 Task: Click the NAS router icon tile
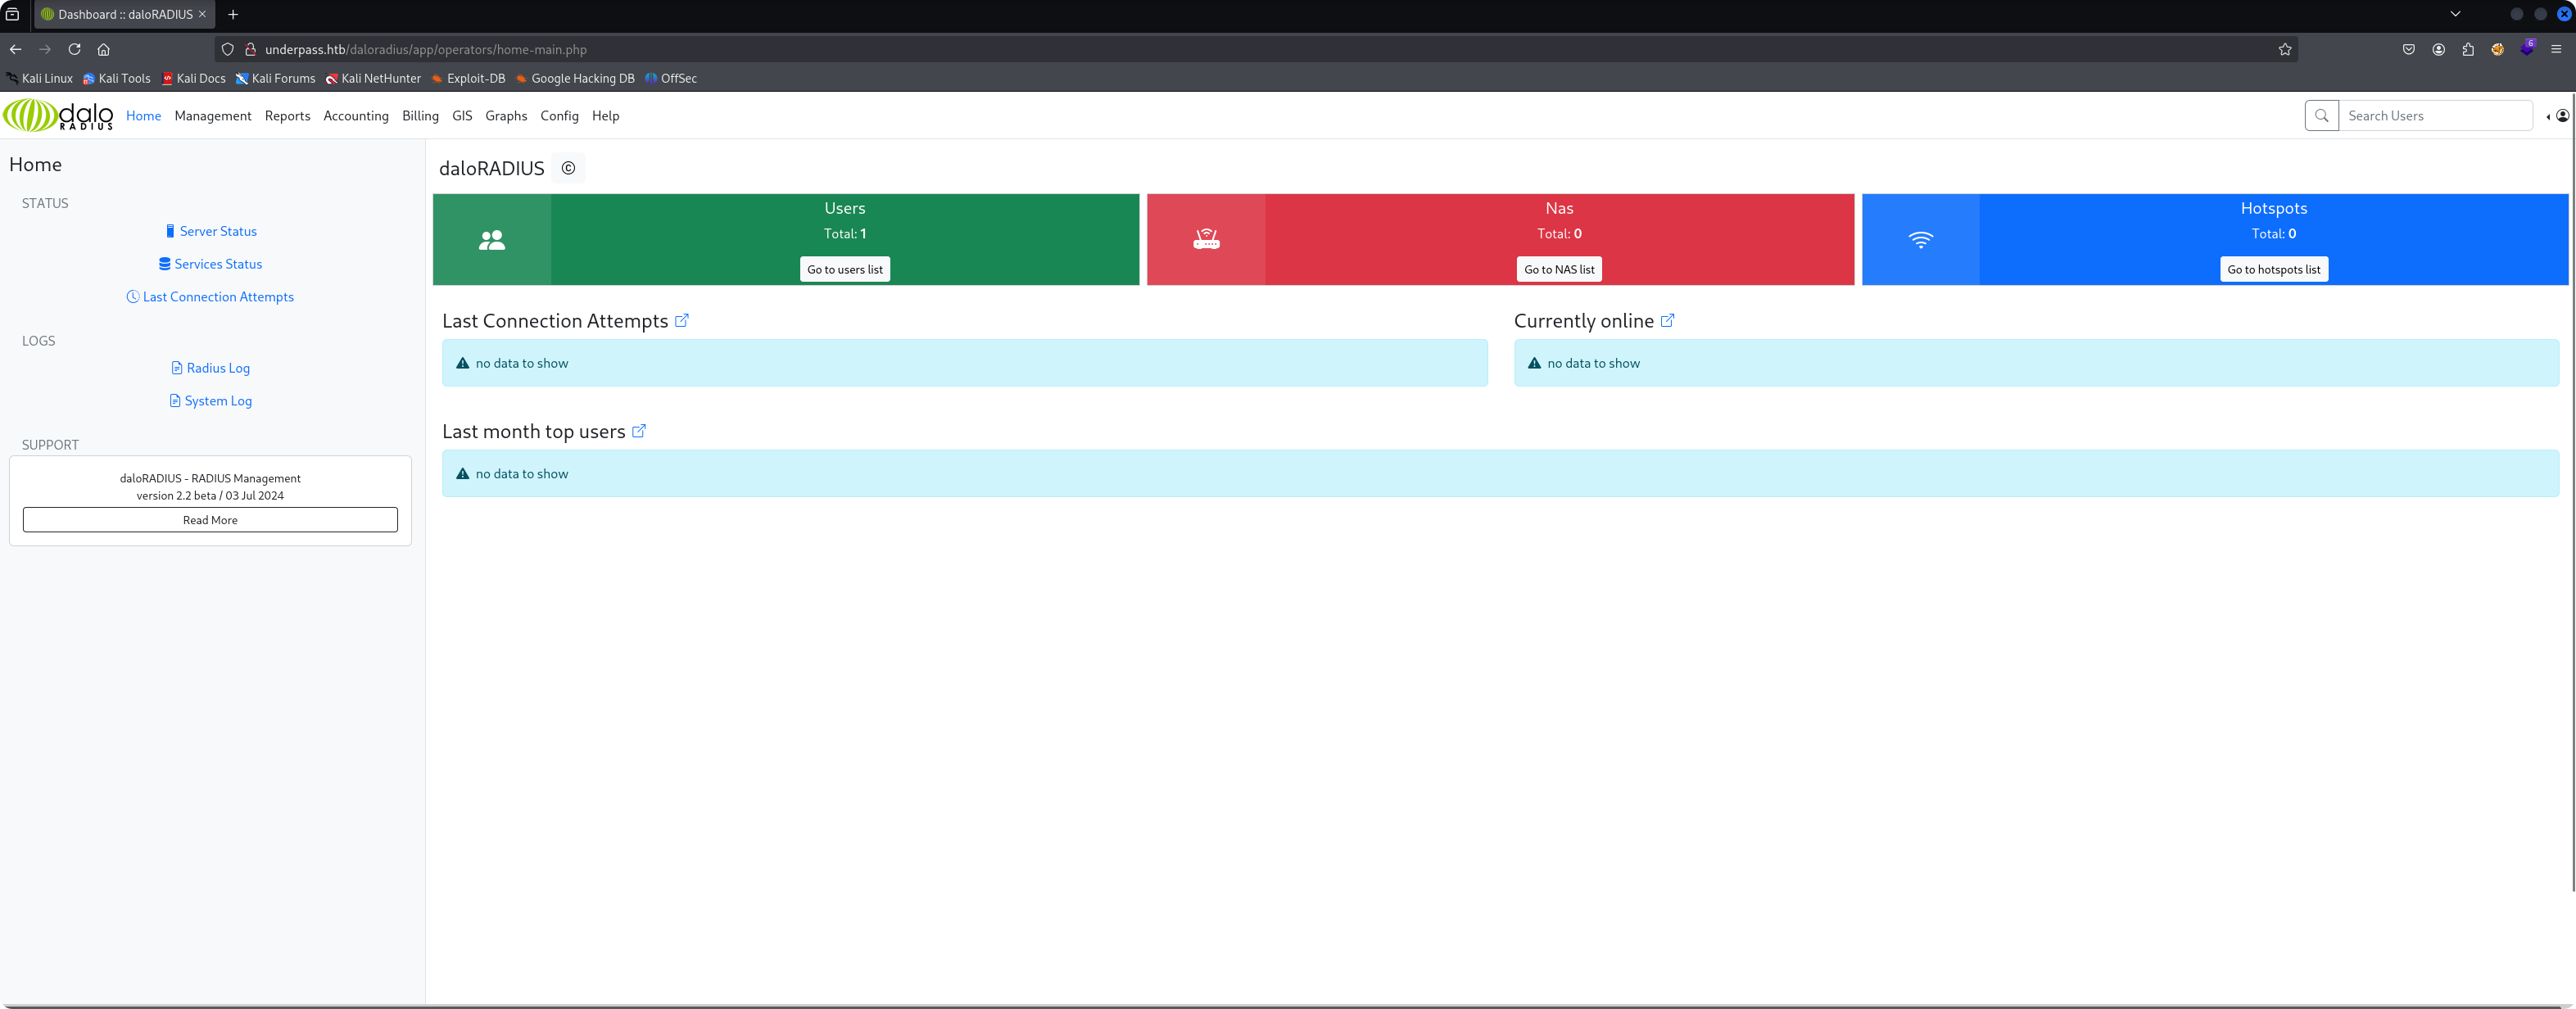[1206, 240]
